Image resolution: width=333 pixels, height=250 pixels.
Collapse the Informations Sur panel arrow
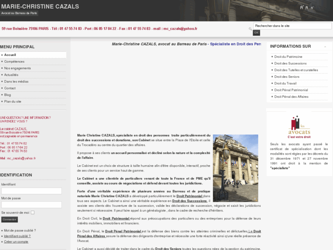pyautogui.click(x=325, y=47)
